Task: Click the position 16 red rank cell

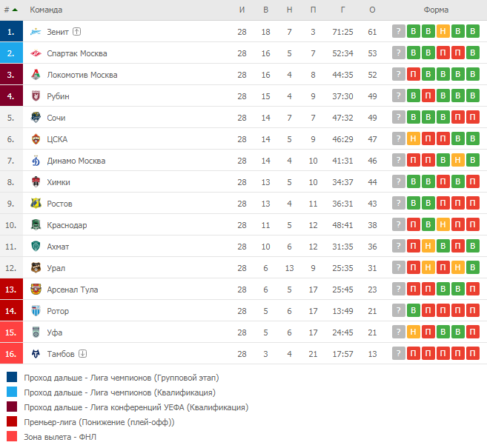Action: [x=12, y=353]
